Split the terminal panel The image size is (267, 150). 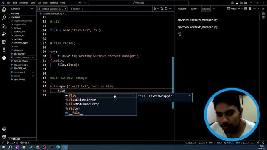[x=246, y=9]
